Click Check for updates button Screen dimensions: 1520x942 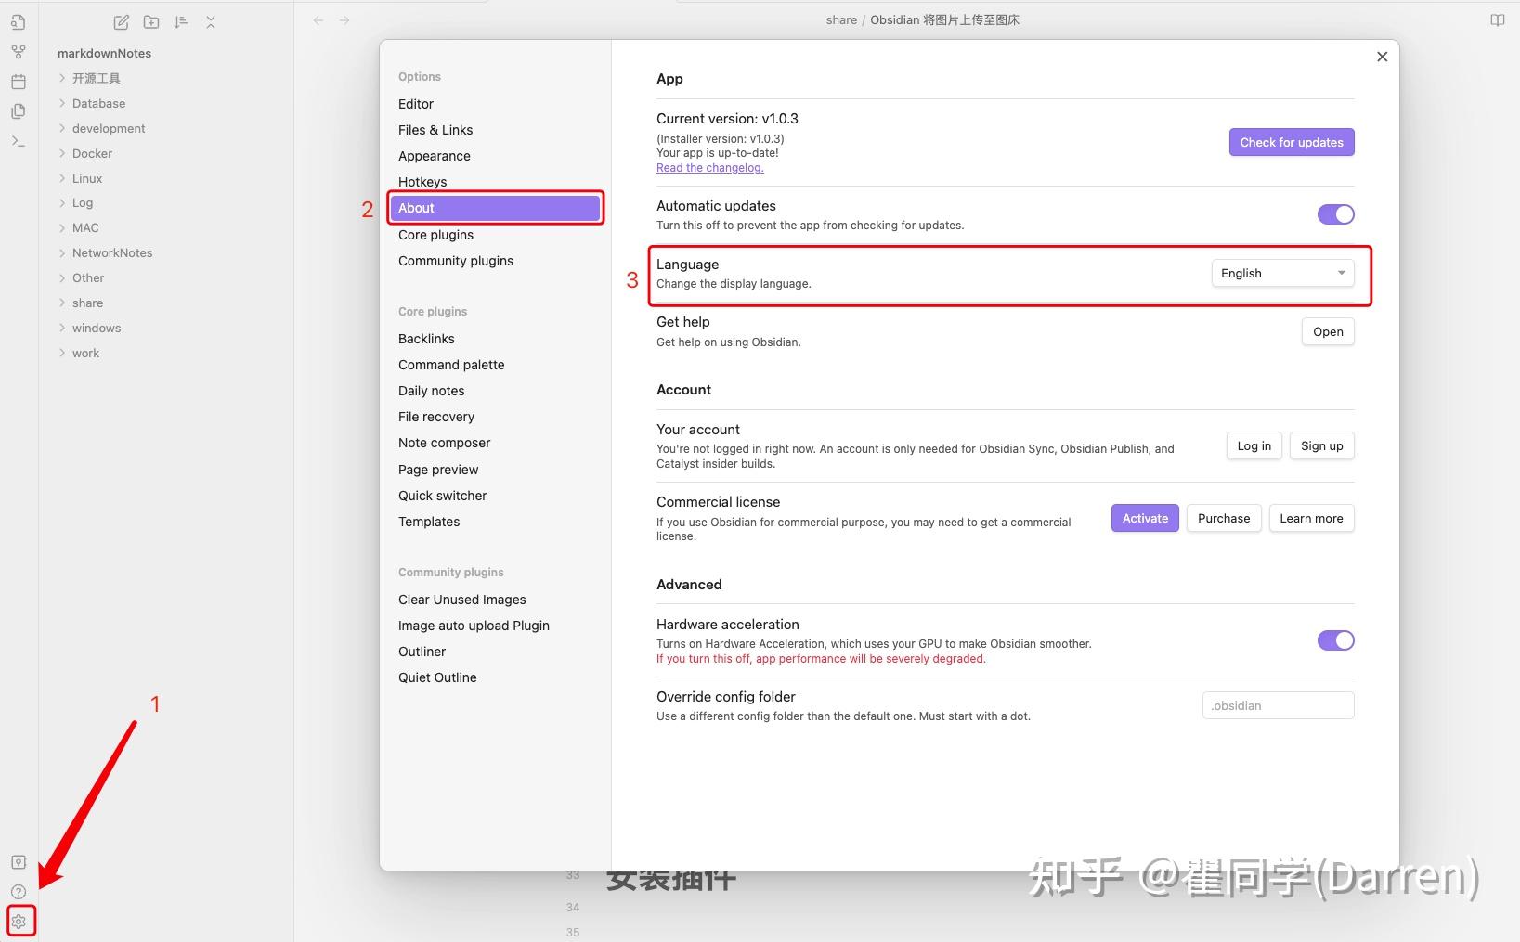tap(1292, 142)
